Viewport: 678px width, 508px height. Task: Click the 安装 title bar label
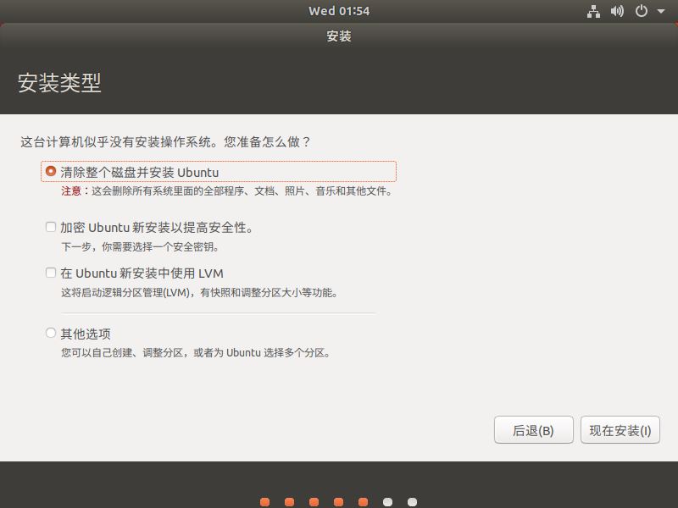point(338,36)
